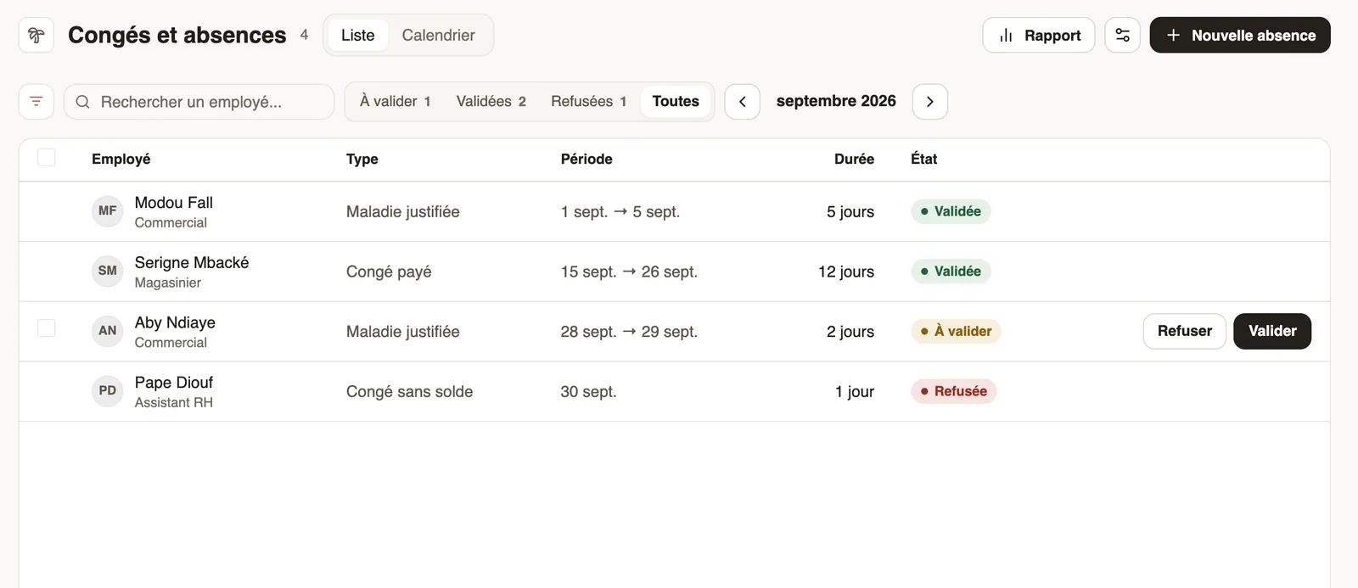
Task: Sort by the Employé column header
Action: tap(121, 159)
